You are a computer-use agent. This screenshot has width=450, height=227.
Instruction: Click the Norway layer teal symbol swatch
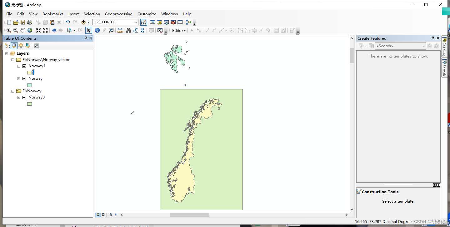click(30, 85)
